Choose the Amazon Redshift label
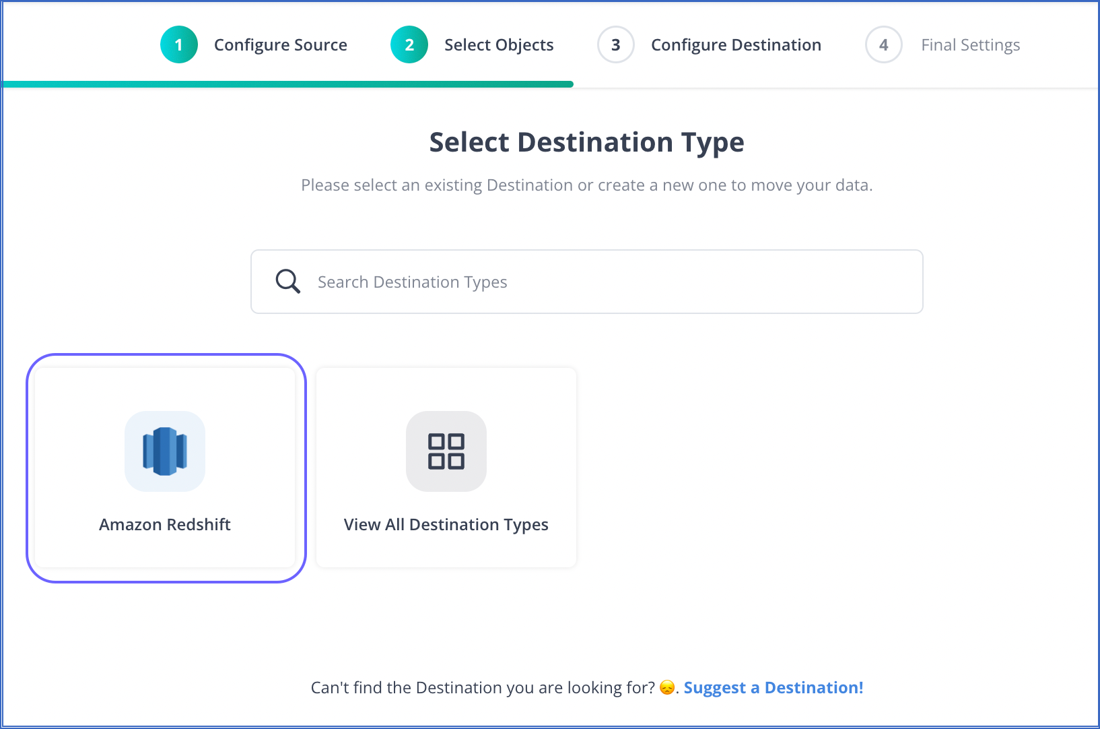1100x729 pixels. tap(165, 524)
